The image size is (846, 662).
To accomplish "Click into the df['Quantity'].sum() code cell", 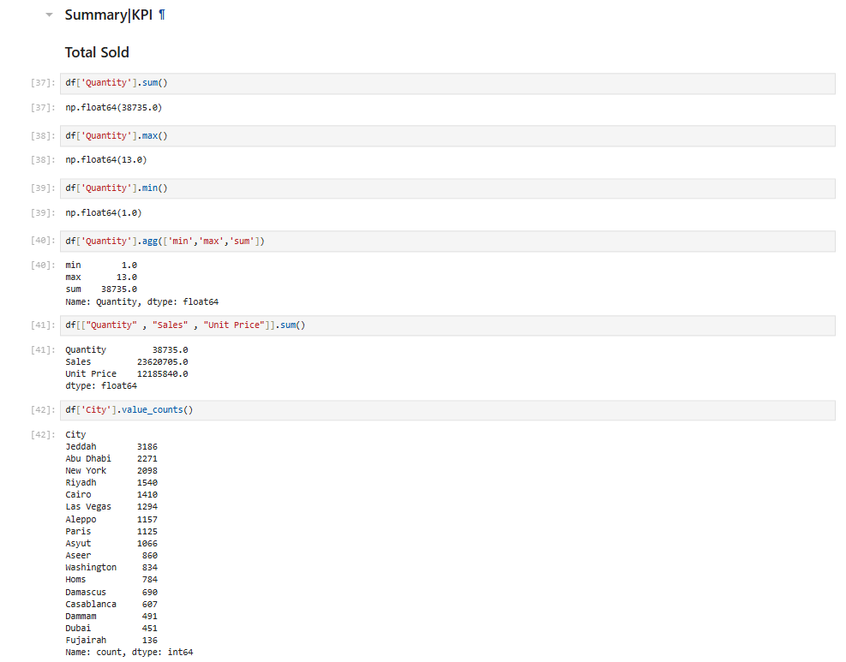I will (x=446, y=83).
